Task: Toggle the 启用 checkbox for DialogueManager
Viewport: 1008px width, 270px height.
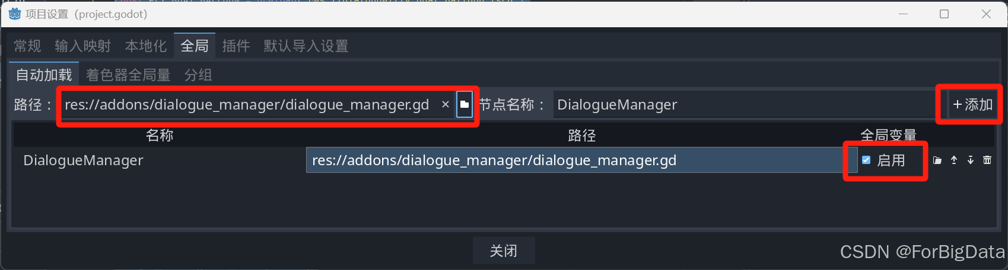Action: 866,160
